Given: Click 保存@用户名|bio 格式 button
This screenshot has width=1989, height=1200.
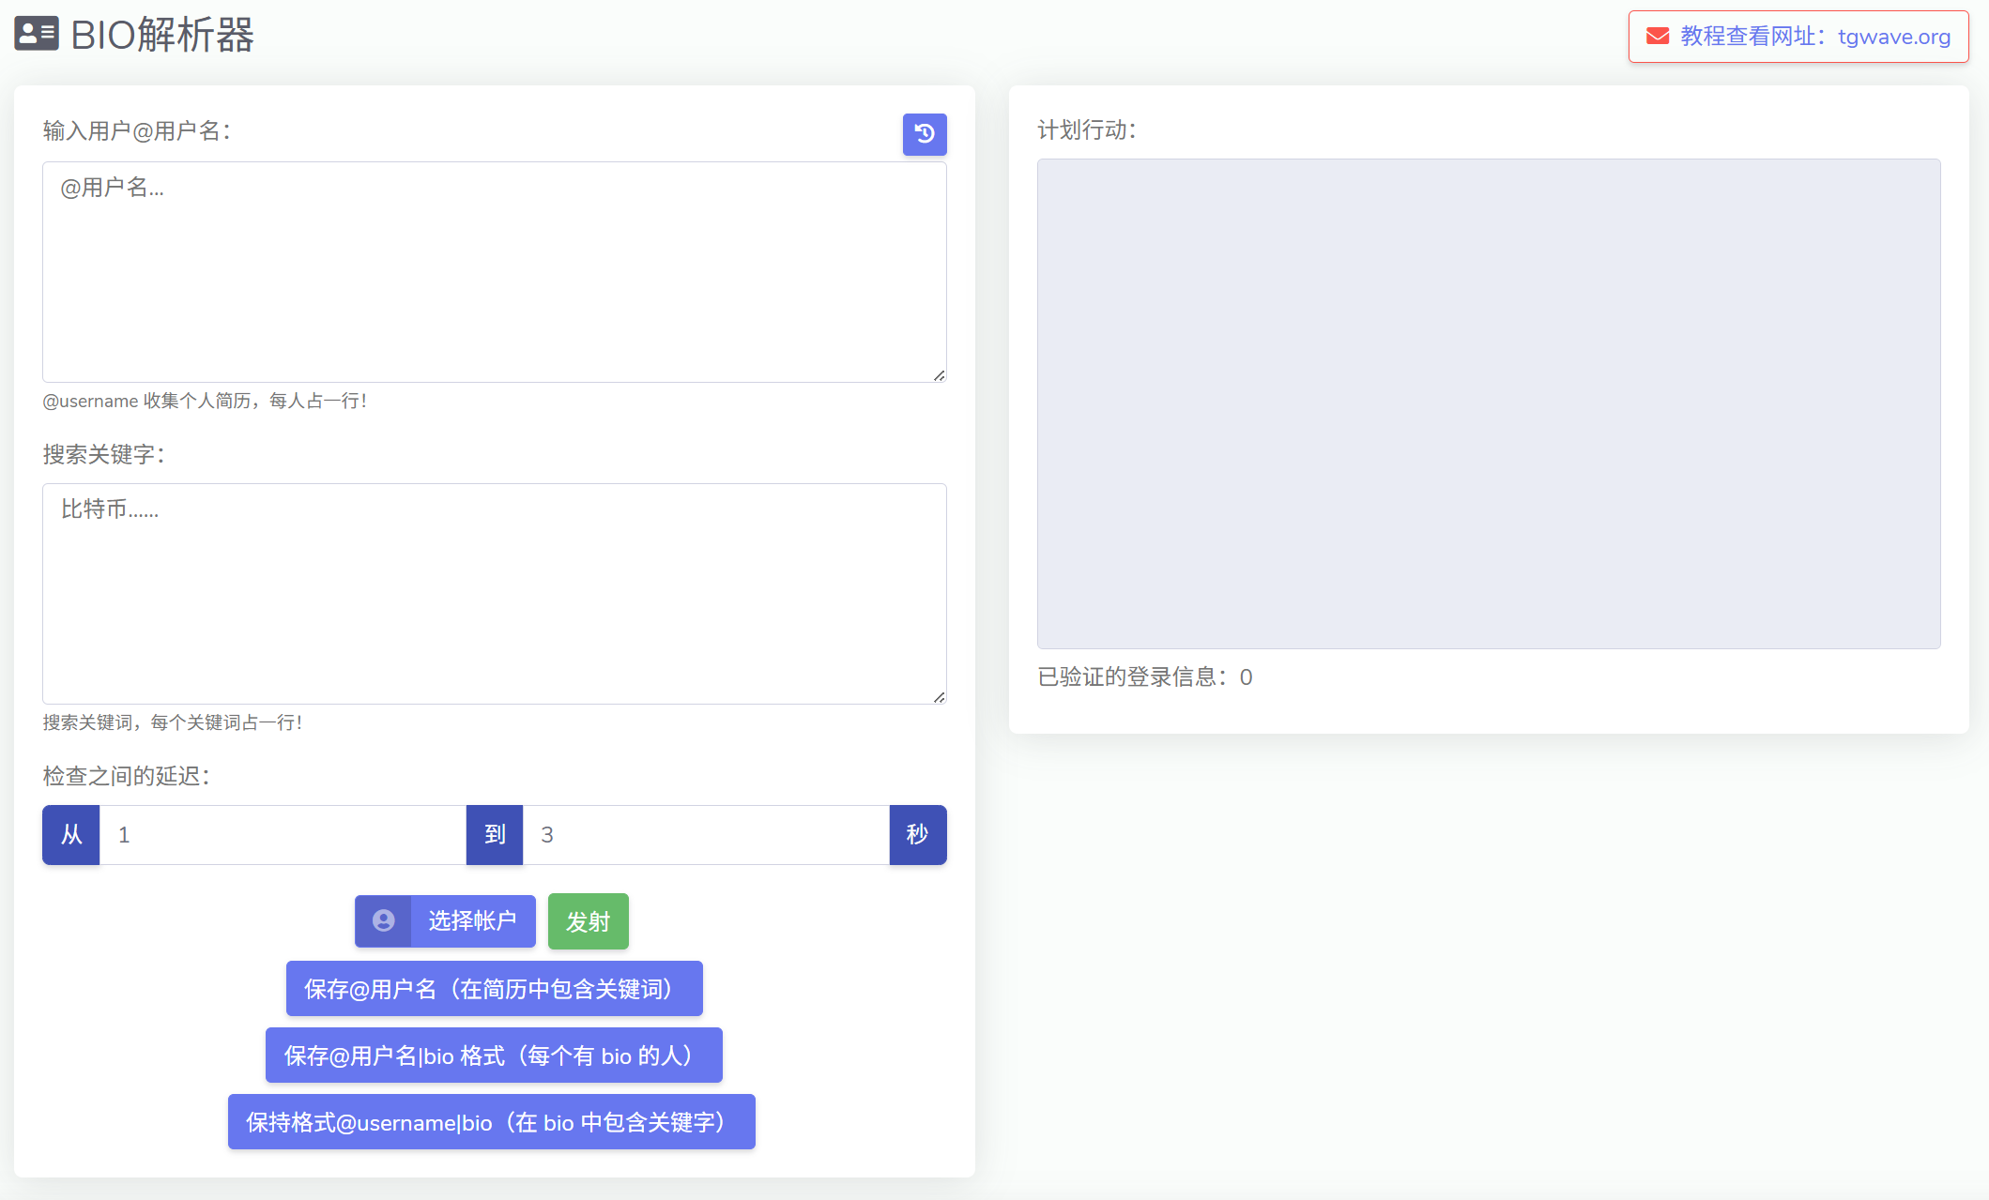Looking at the screenshot, I should pyautogui.click(x=494, y=1056).
